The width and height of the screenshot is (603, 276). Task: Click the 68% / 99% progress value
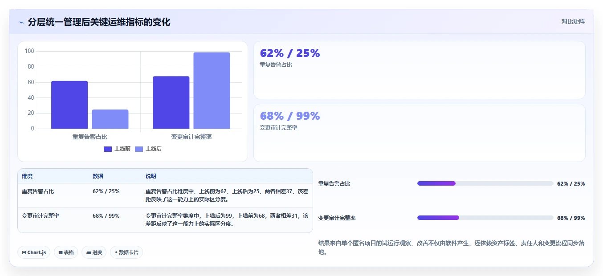tap(571, 218)
